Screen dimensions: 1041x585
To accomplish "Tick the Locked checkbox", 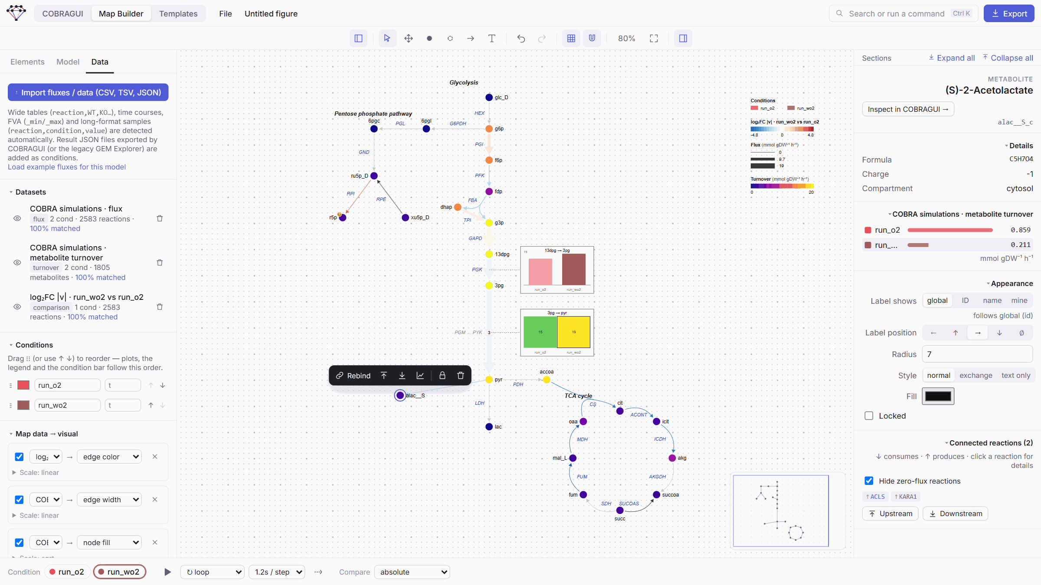I will coord(869,416).
